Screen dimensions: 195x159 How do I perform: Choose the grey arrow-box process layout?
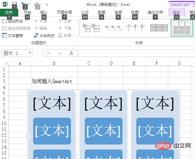point(159,28)
